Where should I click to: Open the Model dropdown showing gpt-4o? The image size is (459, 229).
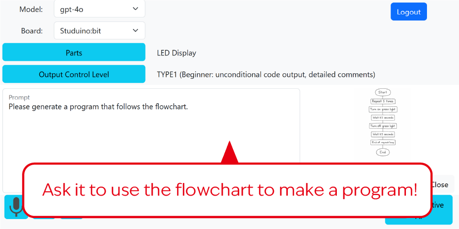(x=100, y=9)
